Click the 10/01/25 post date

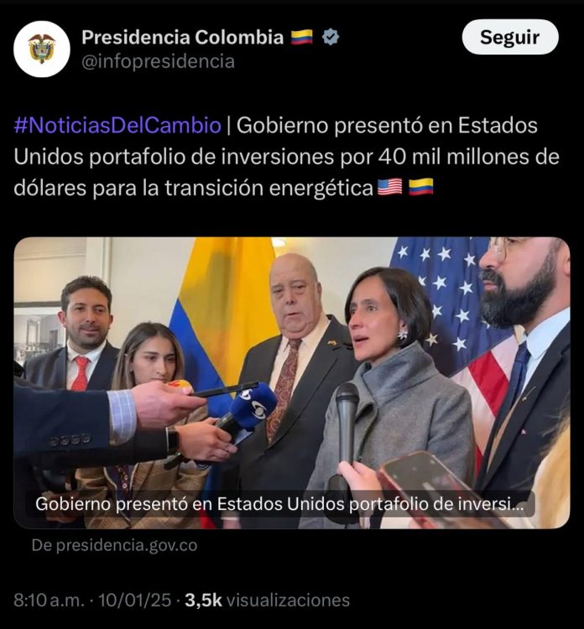[x=135, y=600]
